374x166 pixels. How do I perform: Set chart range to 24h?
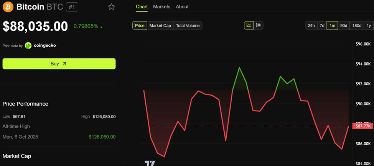click(x=311, y=26)
